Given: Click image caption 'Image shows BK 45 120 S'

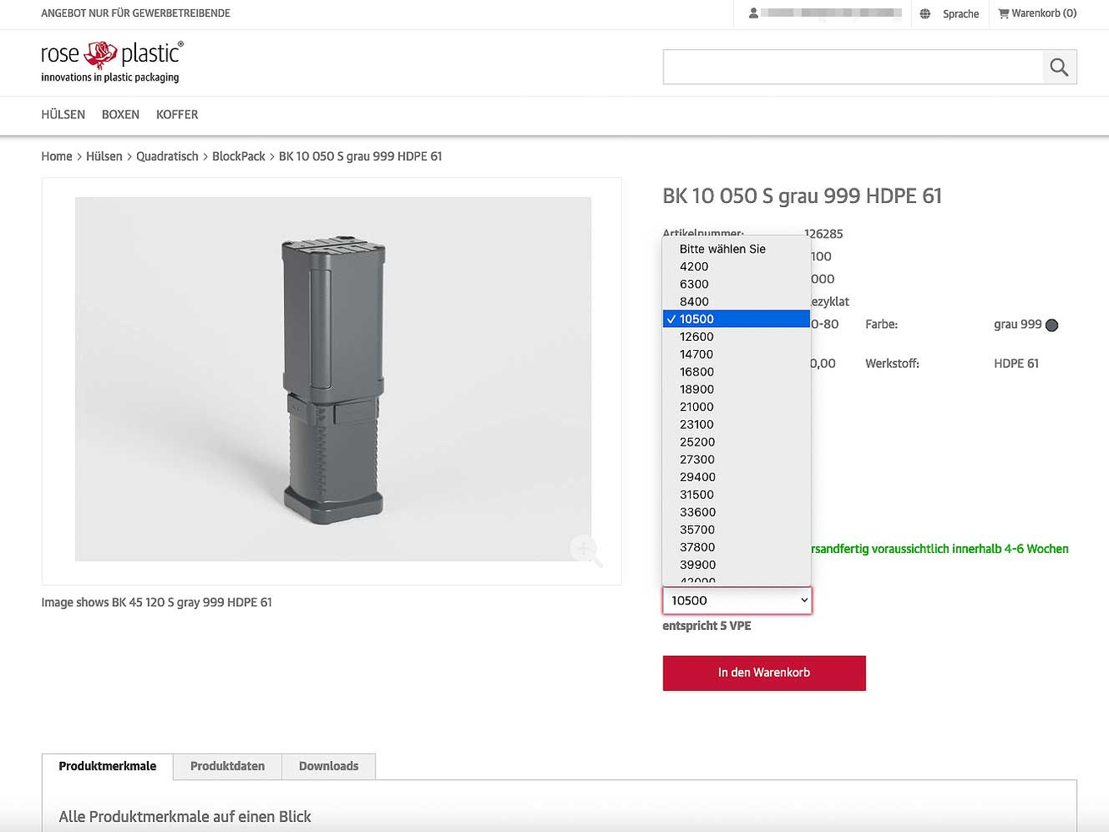Looking at the screenshot, I should pyautogui.click(x=156, y=603).
